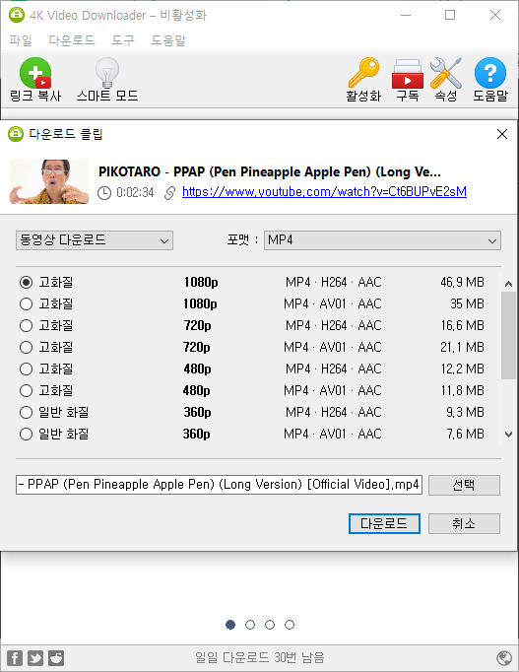The width and height of the screenshot is (519, 672).
Task: Click the quality list scrollbar up arrow
Action: 508,284
